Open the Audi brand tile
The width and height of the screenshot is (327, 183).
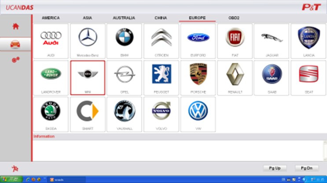[51, 41]
